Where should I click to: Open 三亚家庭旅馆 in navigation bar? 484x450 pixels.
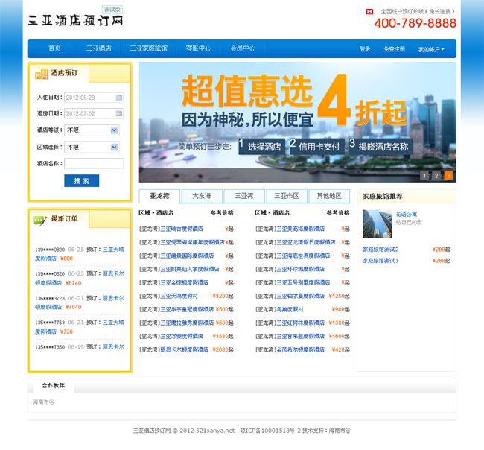point(148,48)
